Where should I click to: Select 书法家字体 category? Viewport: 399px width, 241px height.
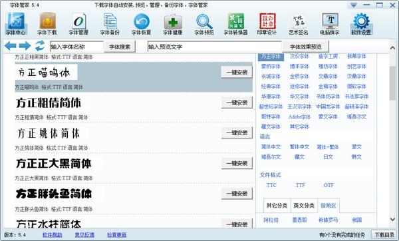(356, 97)
